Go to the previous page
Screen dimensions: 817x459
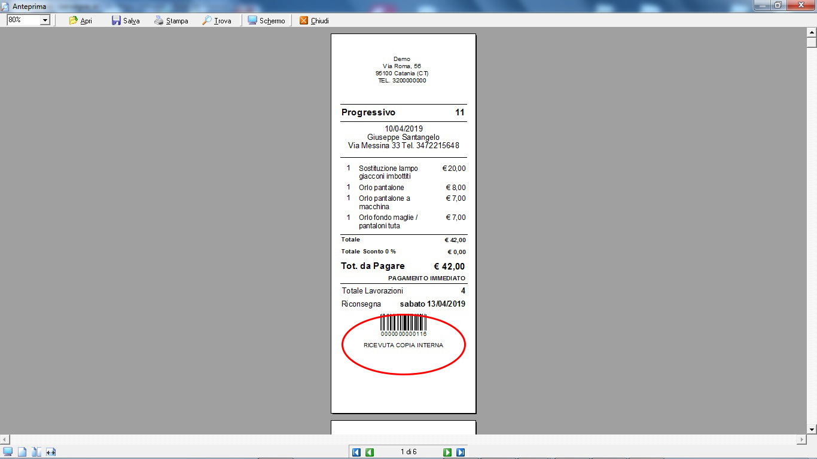click(370, 452)
